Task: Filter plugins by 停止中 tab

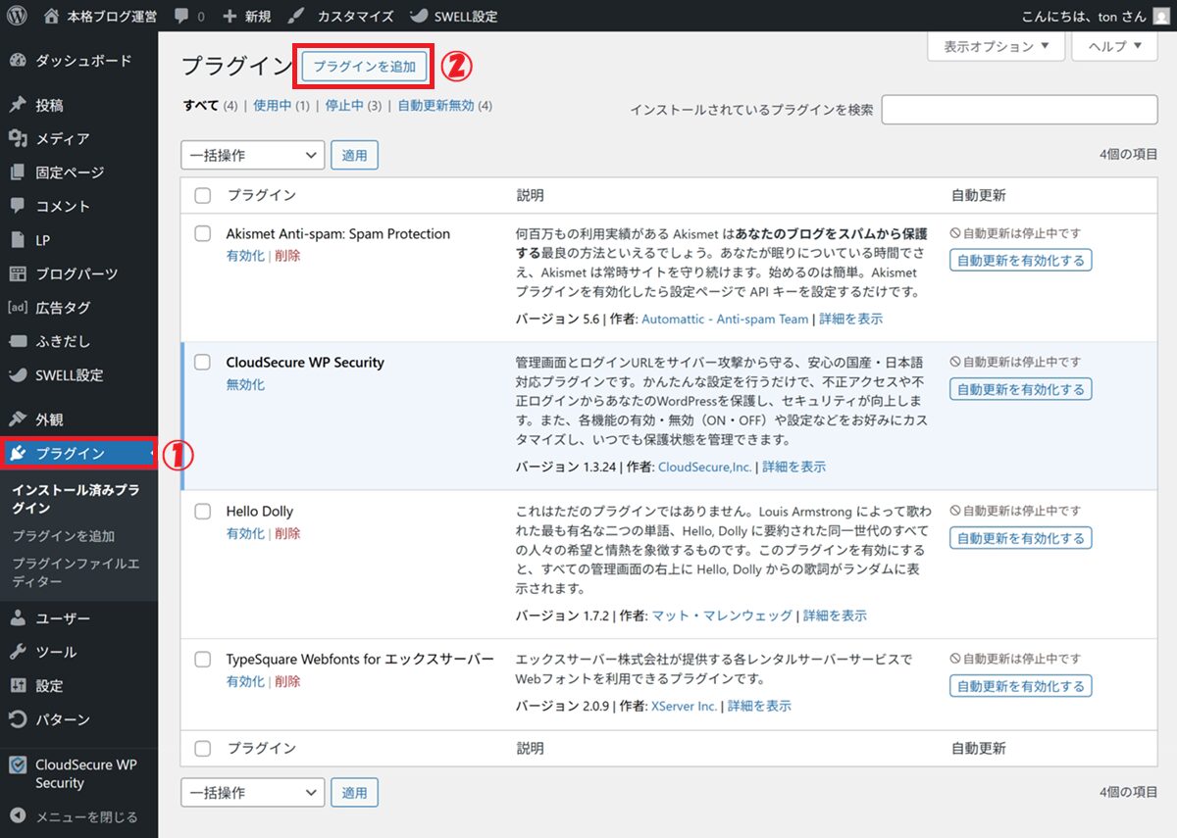Action: 344,106
